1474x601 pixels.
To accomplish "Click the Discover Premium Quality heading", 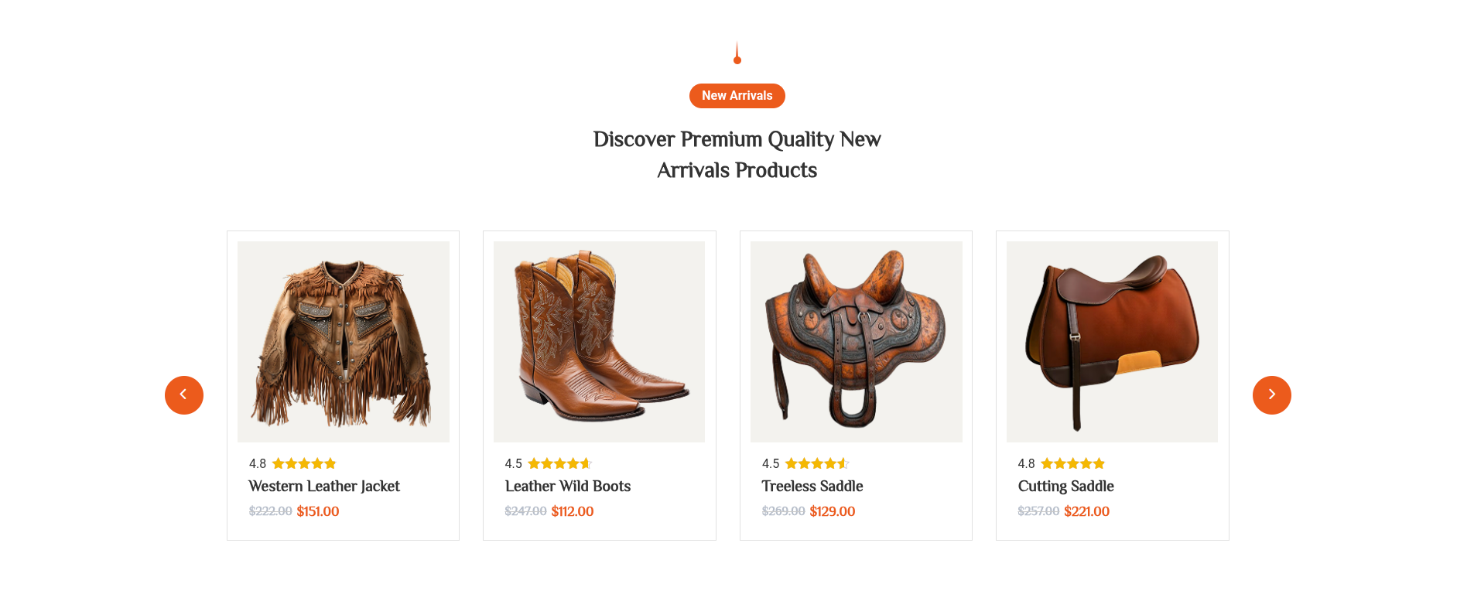I will (737, 155).
